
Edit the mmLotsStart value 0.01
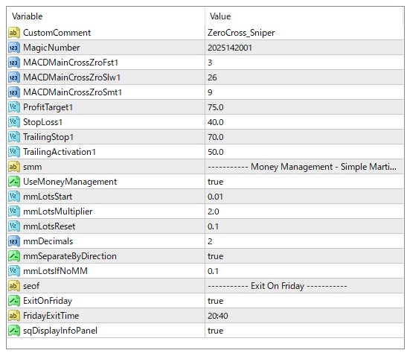point(304,197)
